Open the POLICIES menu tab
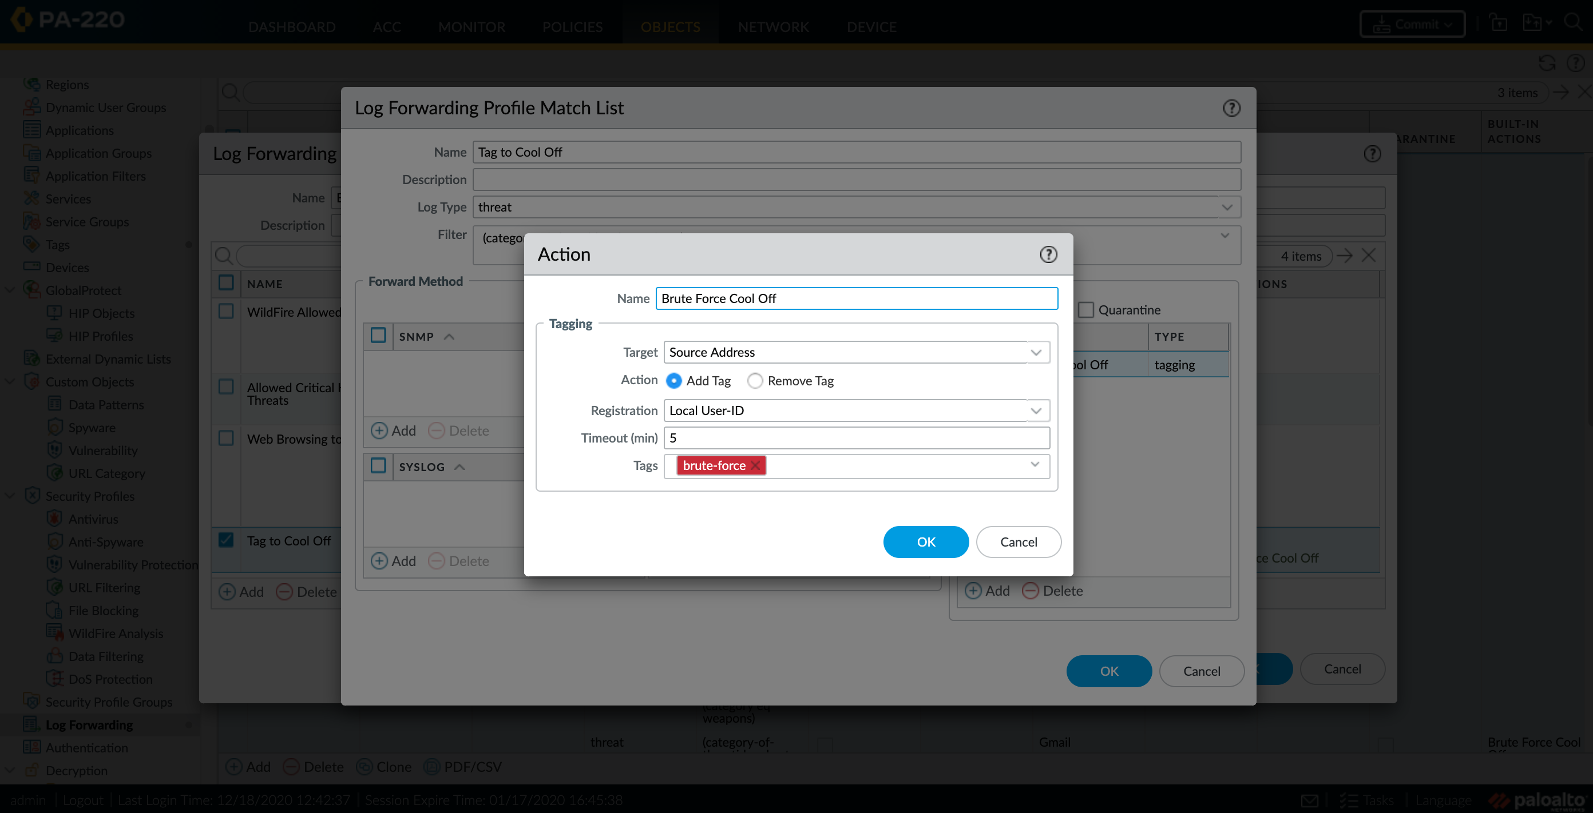 (x=573, y=26)
